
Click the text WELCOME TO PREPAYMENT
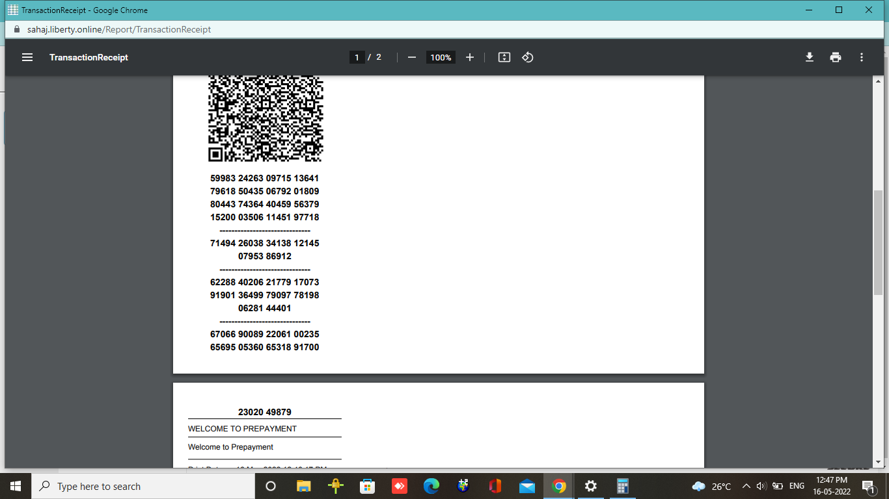(242, 429)
